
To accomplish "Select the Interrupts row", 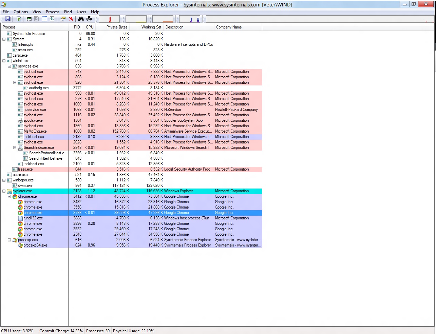I will coord(131,44).
